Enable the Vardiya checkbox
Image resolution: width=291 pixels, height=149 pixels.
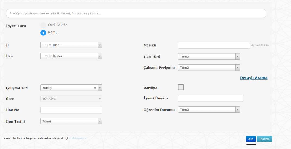181,87
